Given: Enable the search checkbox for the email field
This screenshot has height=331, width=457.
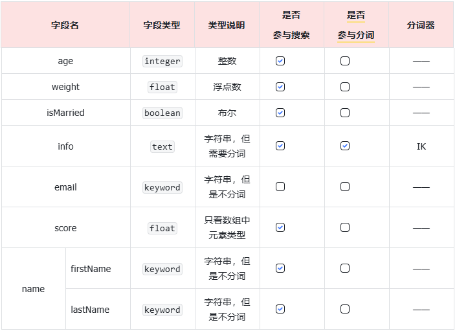Looking at the screenshot, I should click(x=280, y=187).
